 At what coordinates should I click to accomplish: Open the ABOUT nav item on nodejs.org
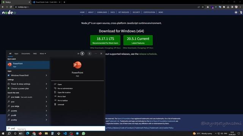pyautogui.click(x=91, y=12)
